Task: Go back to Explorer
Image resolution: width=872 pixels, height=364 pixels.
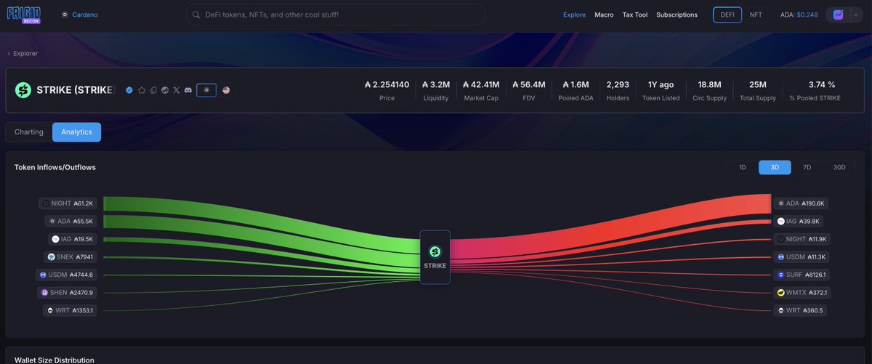Action: click(x=23, y=53)
